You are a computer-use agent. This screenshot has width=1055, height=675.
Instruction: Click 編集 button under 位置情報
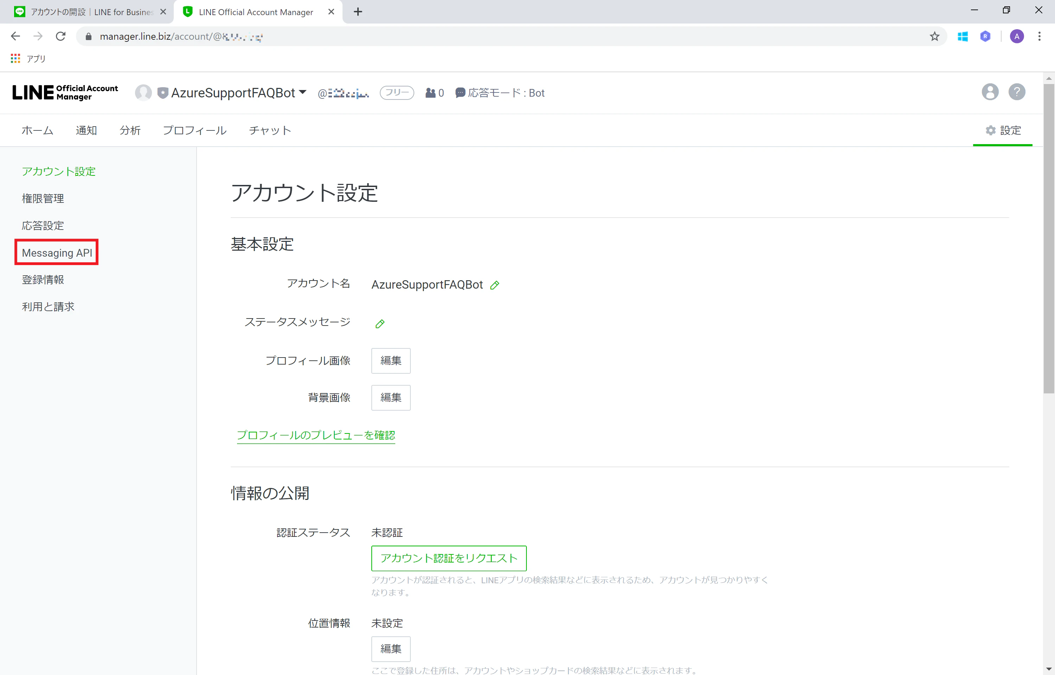point(391,649)
